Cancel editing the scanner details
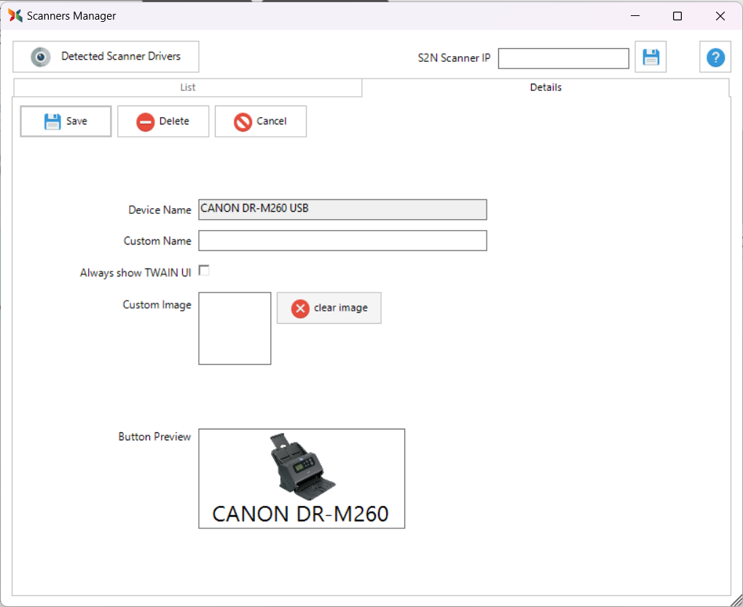Image resolution: width=743 pixels, height=607 pixels. coord(260,122)
